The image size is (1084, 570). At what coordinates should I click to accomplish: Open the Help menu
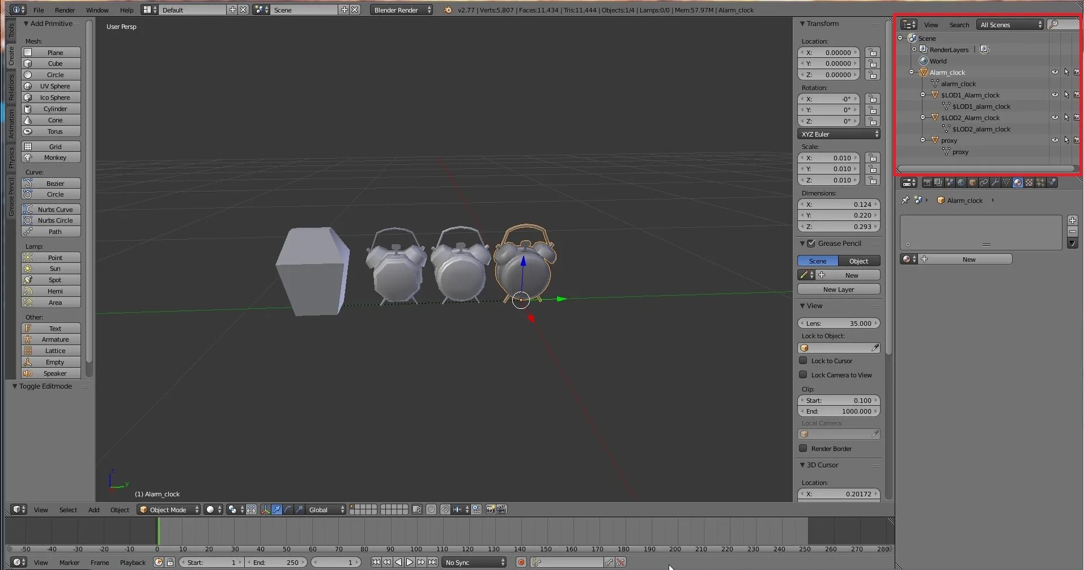click(x=126, y=10)
